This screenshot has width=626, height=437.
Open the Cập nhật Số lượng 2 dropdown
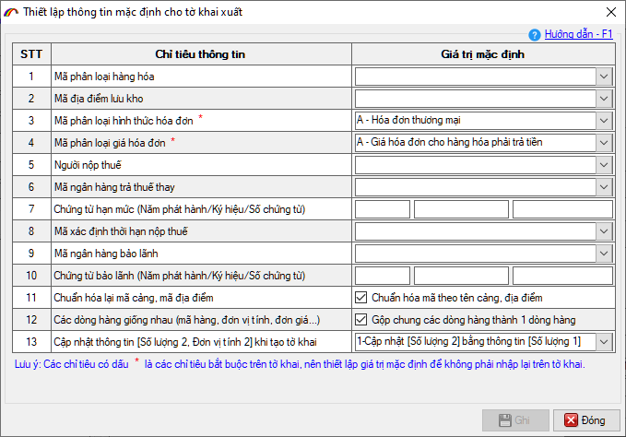point(604,342)
